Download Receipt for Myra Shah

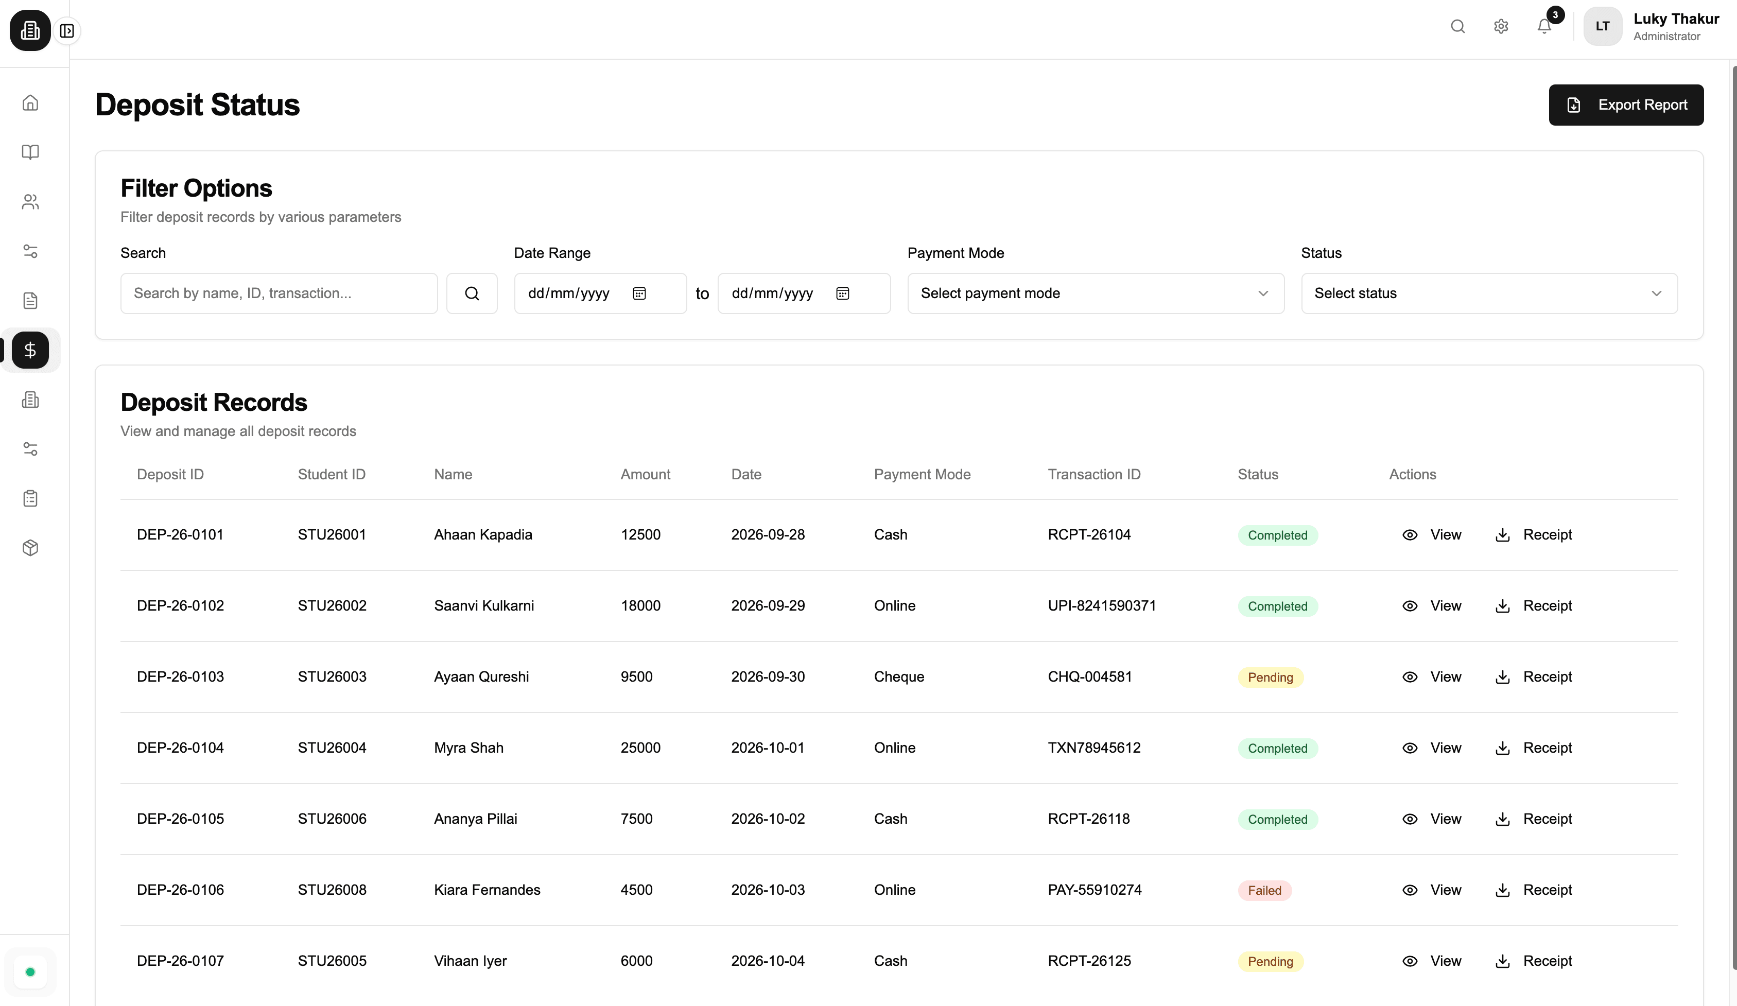pyautogui.click(x=1534, y=748)
